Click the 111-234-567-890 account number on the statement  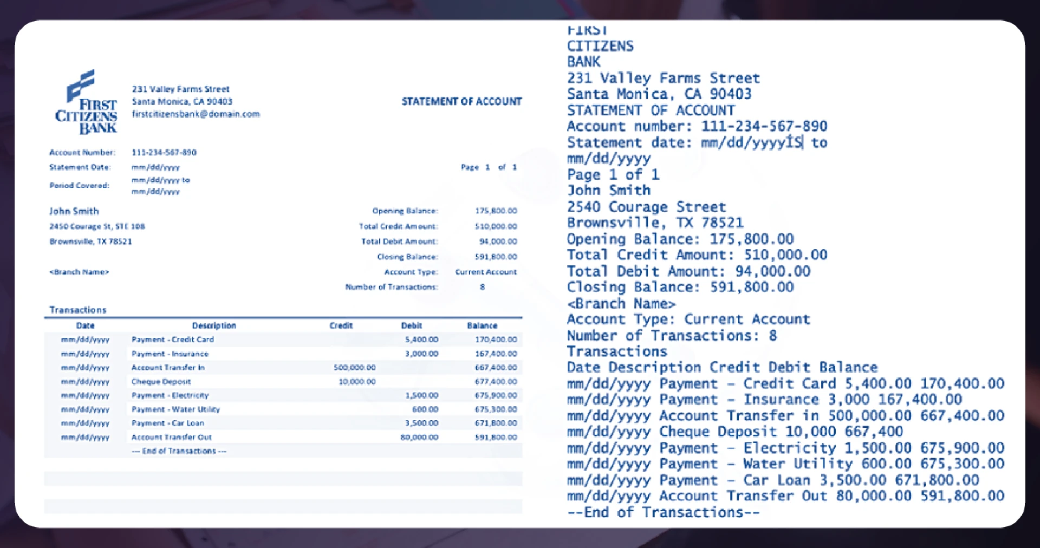tap(164, 153)
